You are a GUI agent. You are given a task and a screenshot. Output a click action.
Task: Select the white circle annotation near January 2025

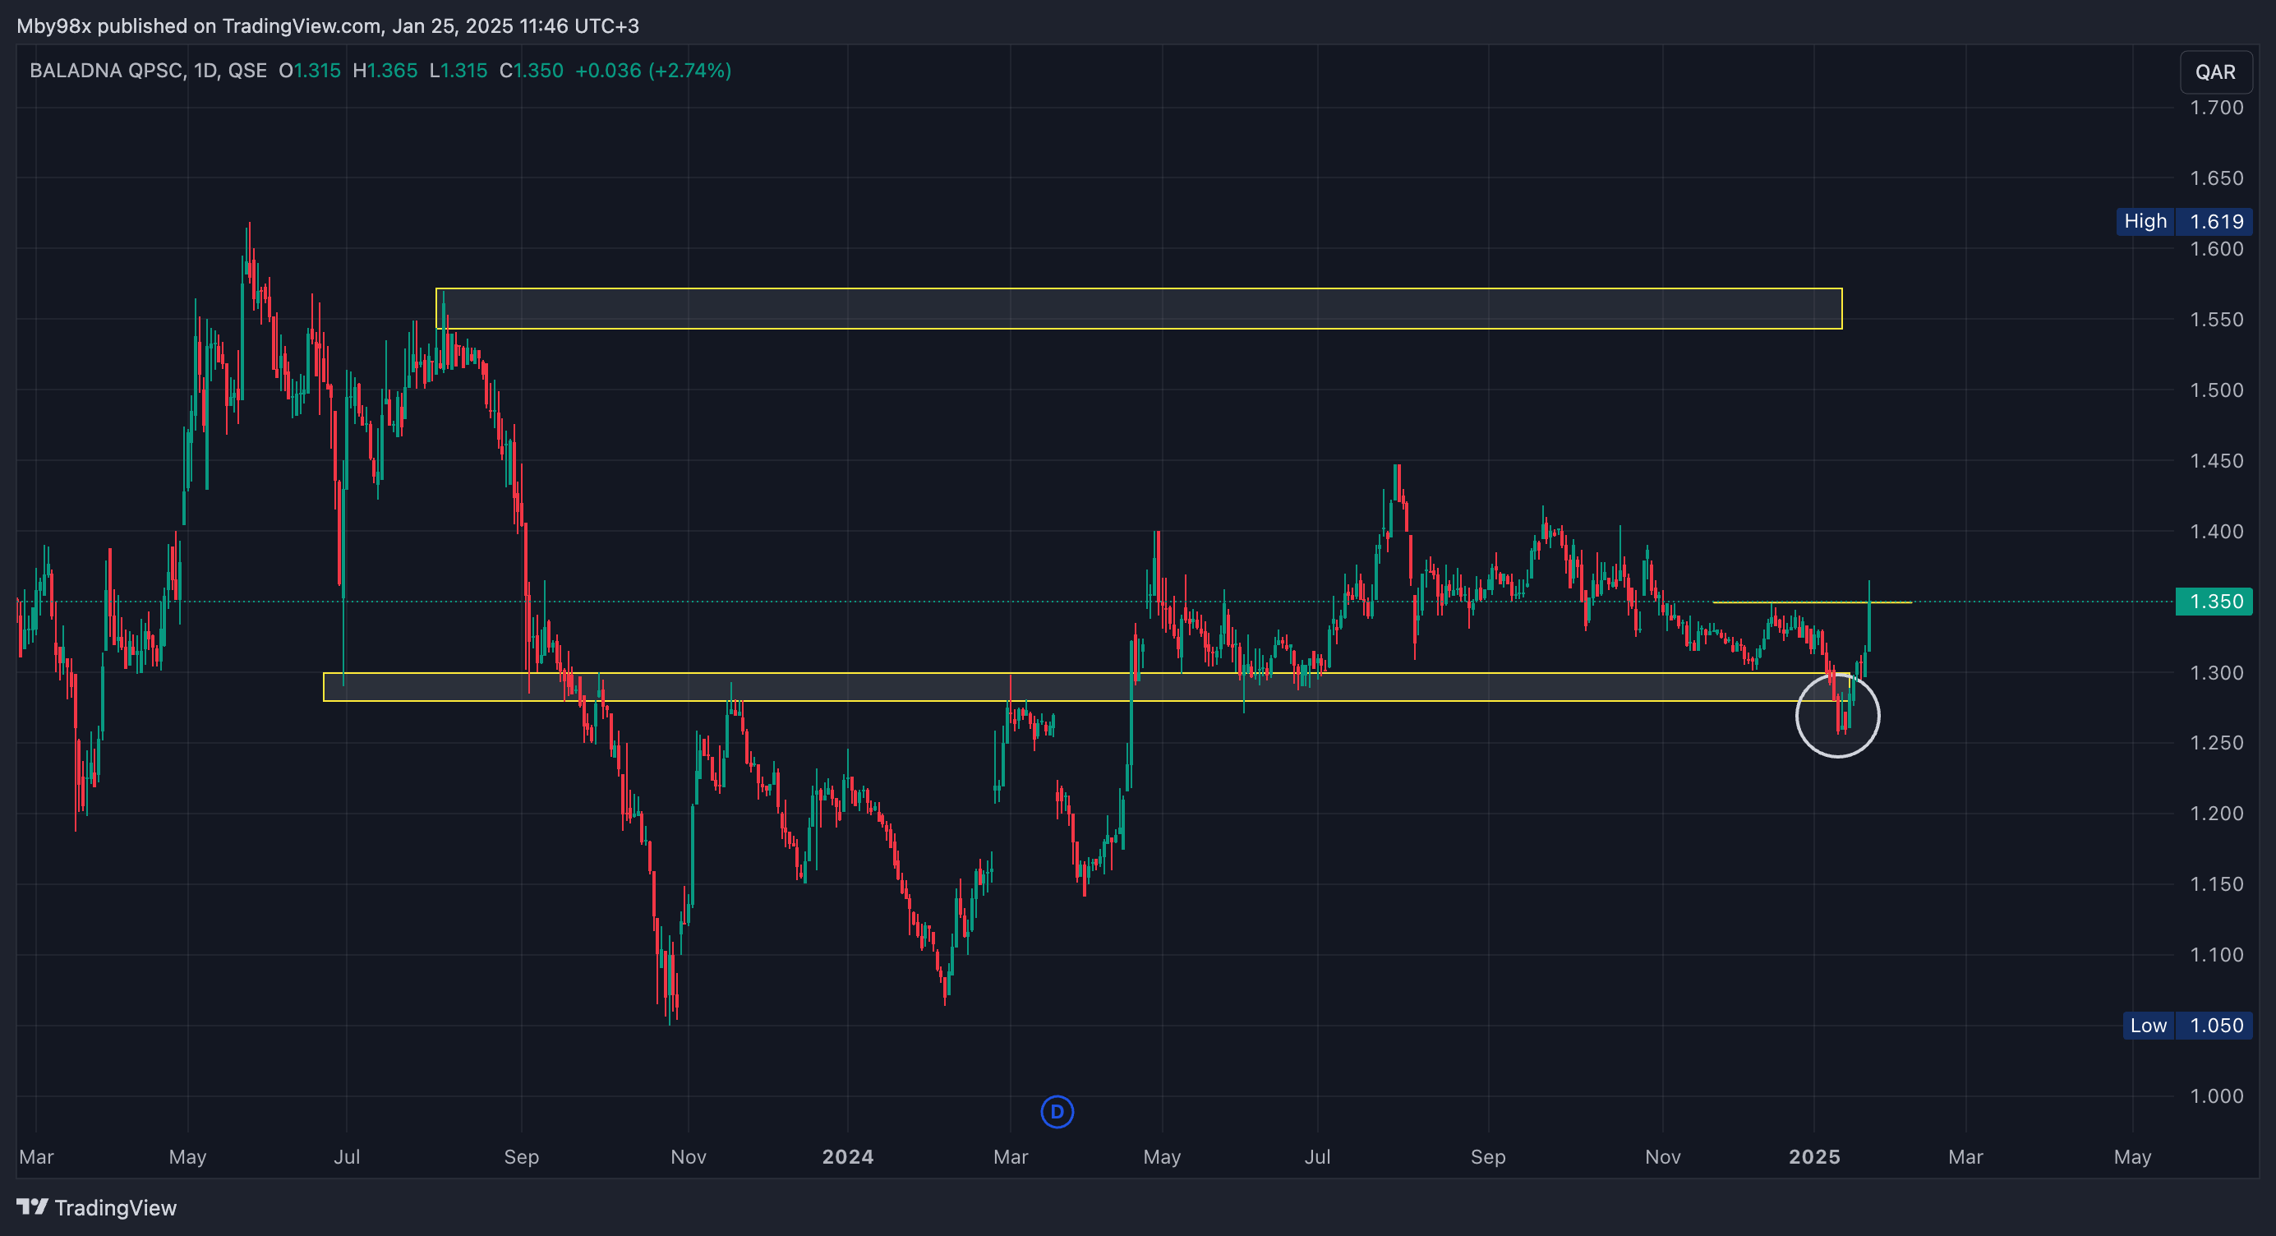pos(1838,715)
